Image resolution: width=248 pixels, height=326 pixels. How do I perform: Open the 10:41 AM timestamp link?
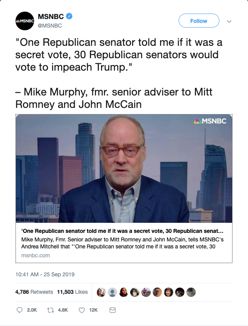pyautogui.click(x=45, y=274)
